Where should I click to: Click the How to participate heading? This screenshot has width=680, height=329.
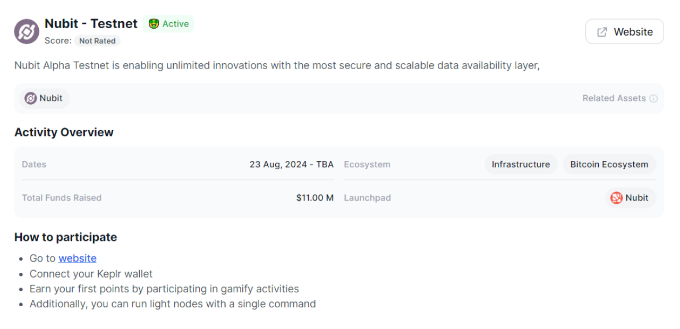(x=65, y=237)
